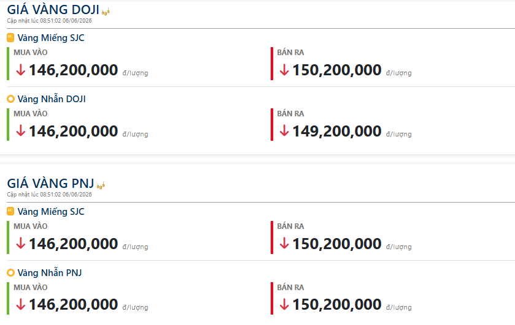
Task: Click the down arrow beside 149,200,000 sell price
Action: pos(284,131)
